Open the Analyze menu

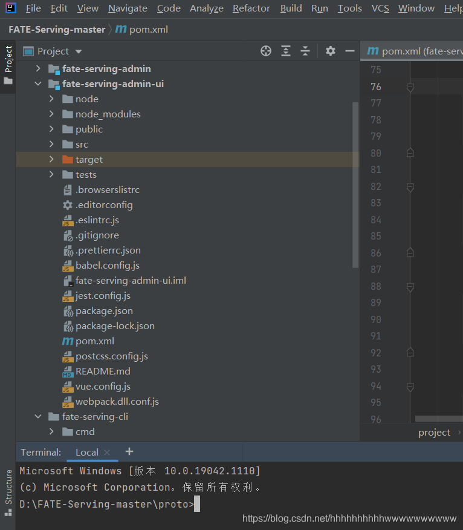tap(206, 8)
